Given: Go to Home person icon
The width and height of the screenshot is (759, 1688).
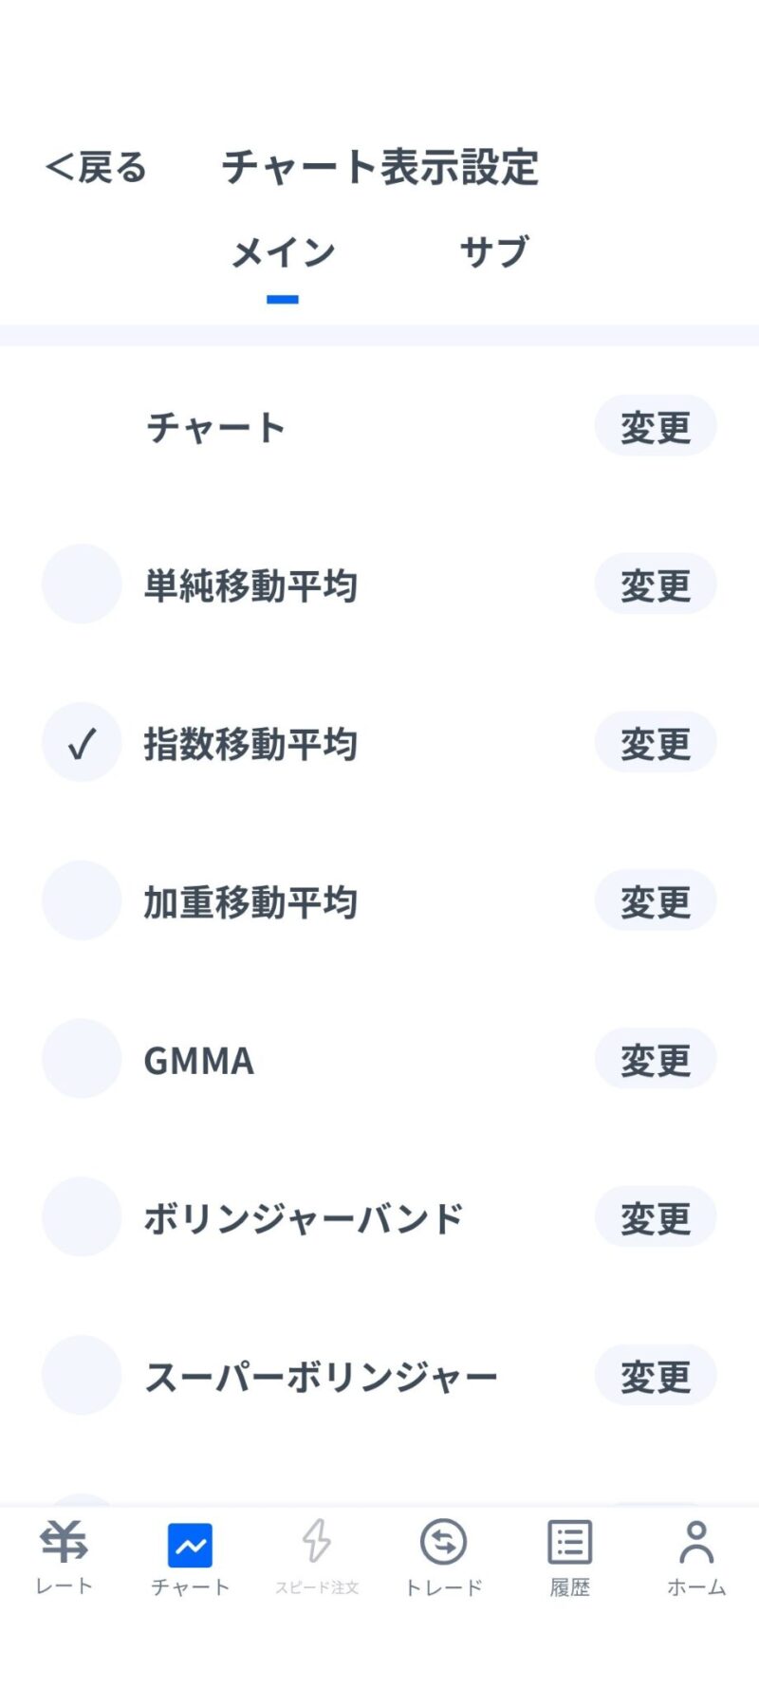Looking at the screenshot, I should pyautogui.click(x=696, y=1542).
